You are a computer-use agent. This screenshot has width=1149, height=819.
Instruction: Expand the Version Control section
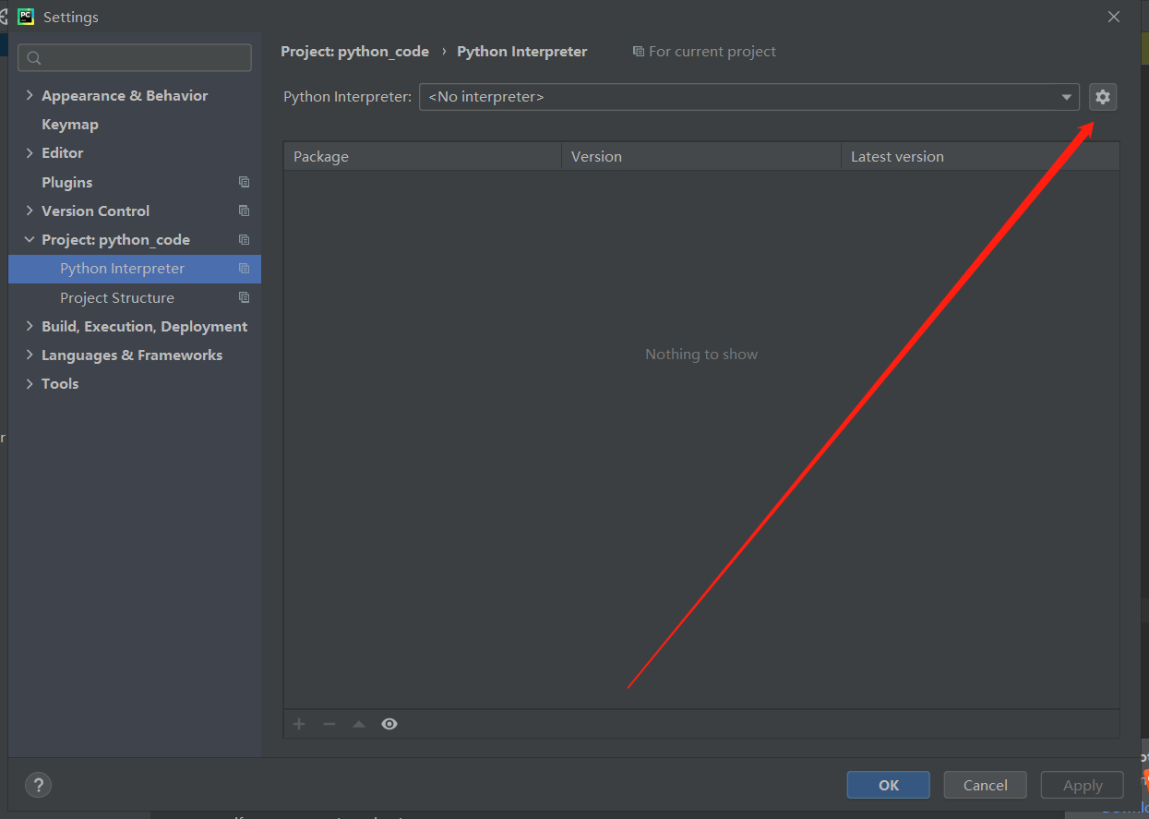[30, 211]
